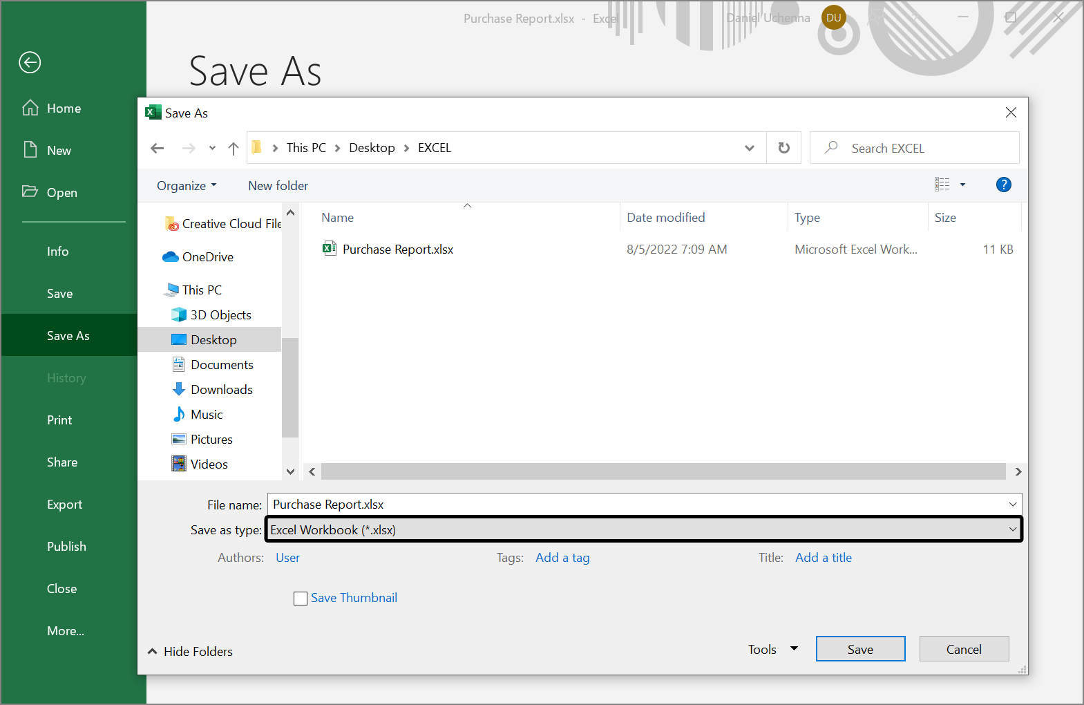1084x705 pixels.
Task: Click the Add a tag link
Action: (x=562, y=558)
